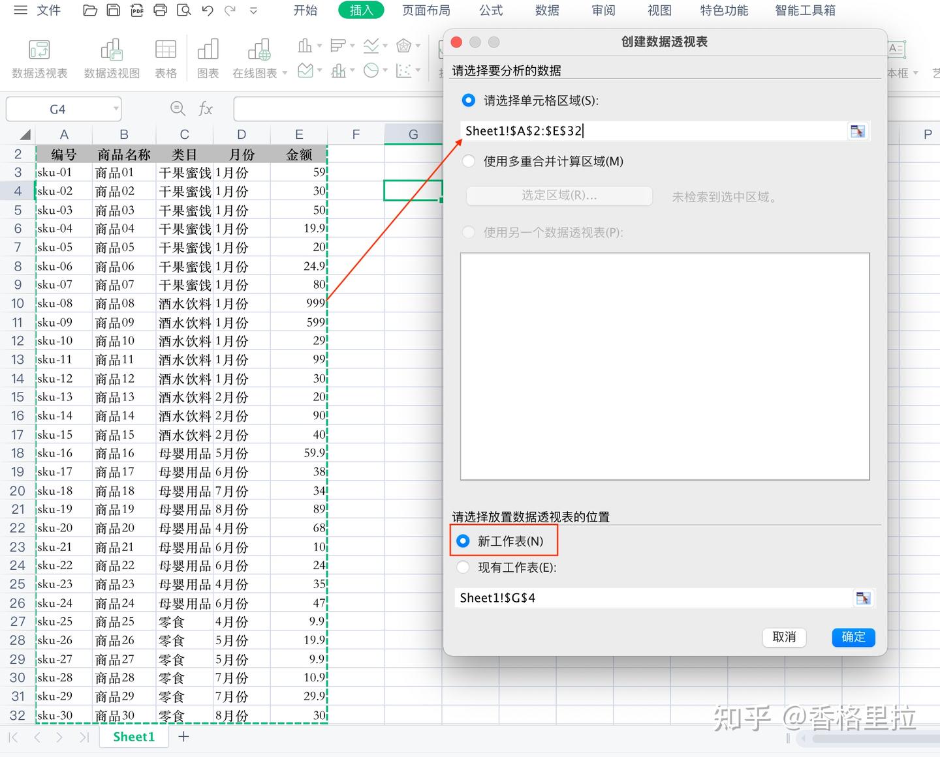This screenshot has height=757, width=940.
Task: Expand the radar chart type dropdown arrow
Action: coord(418,46)
